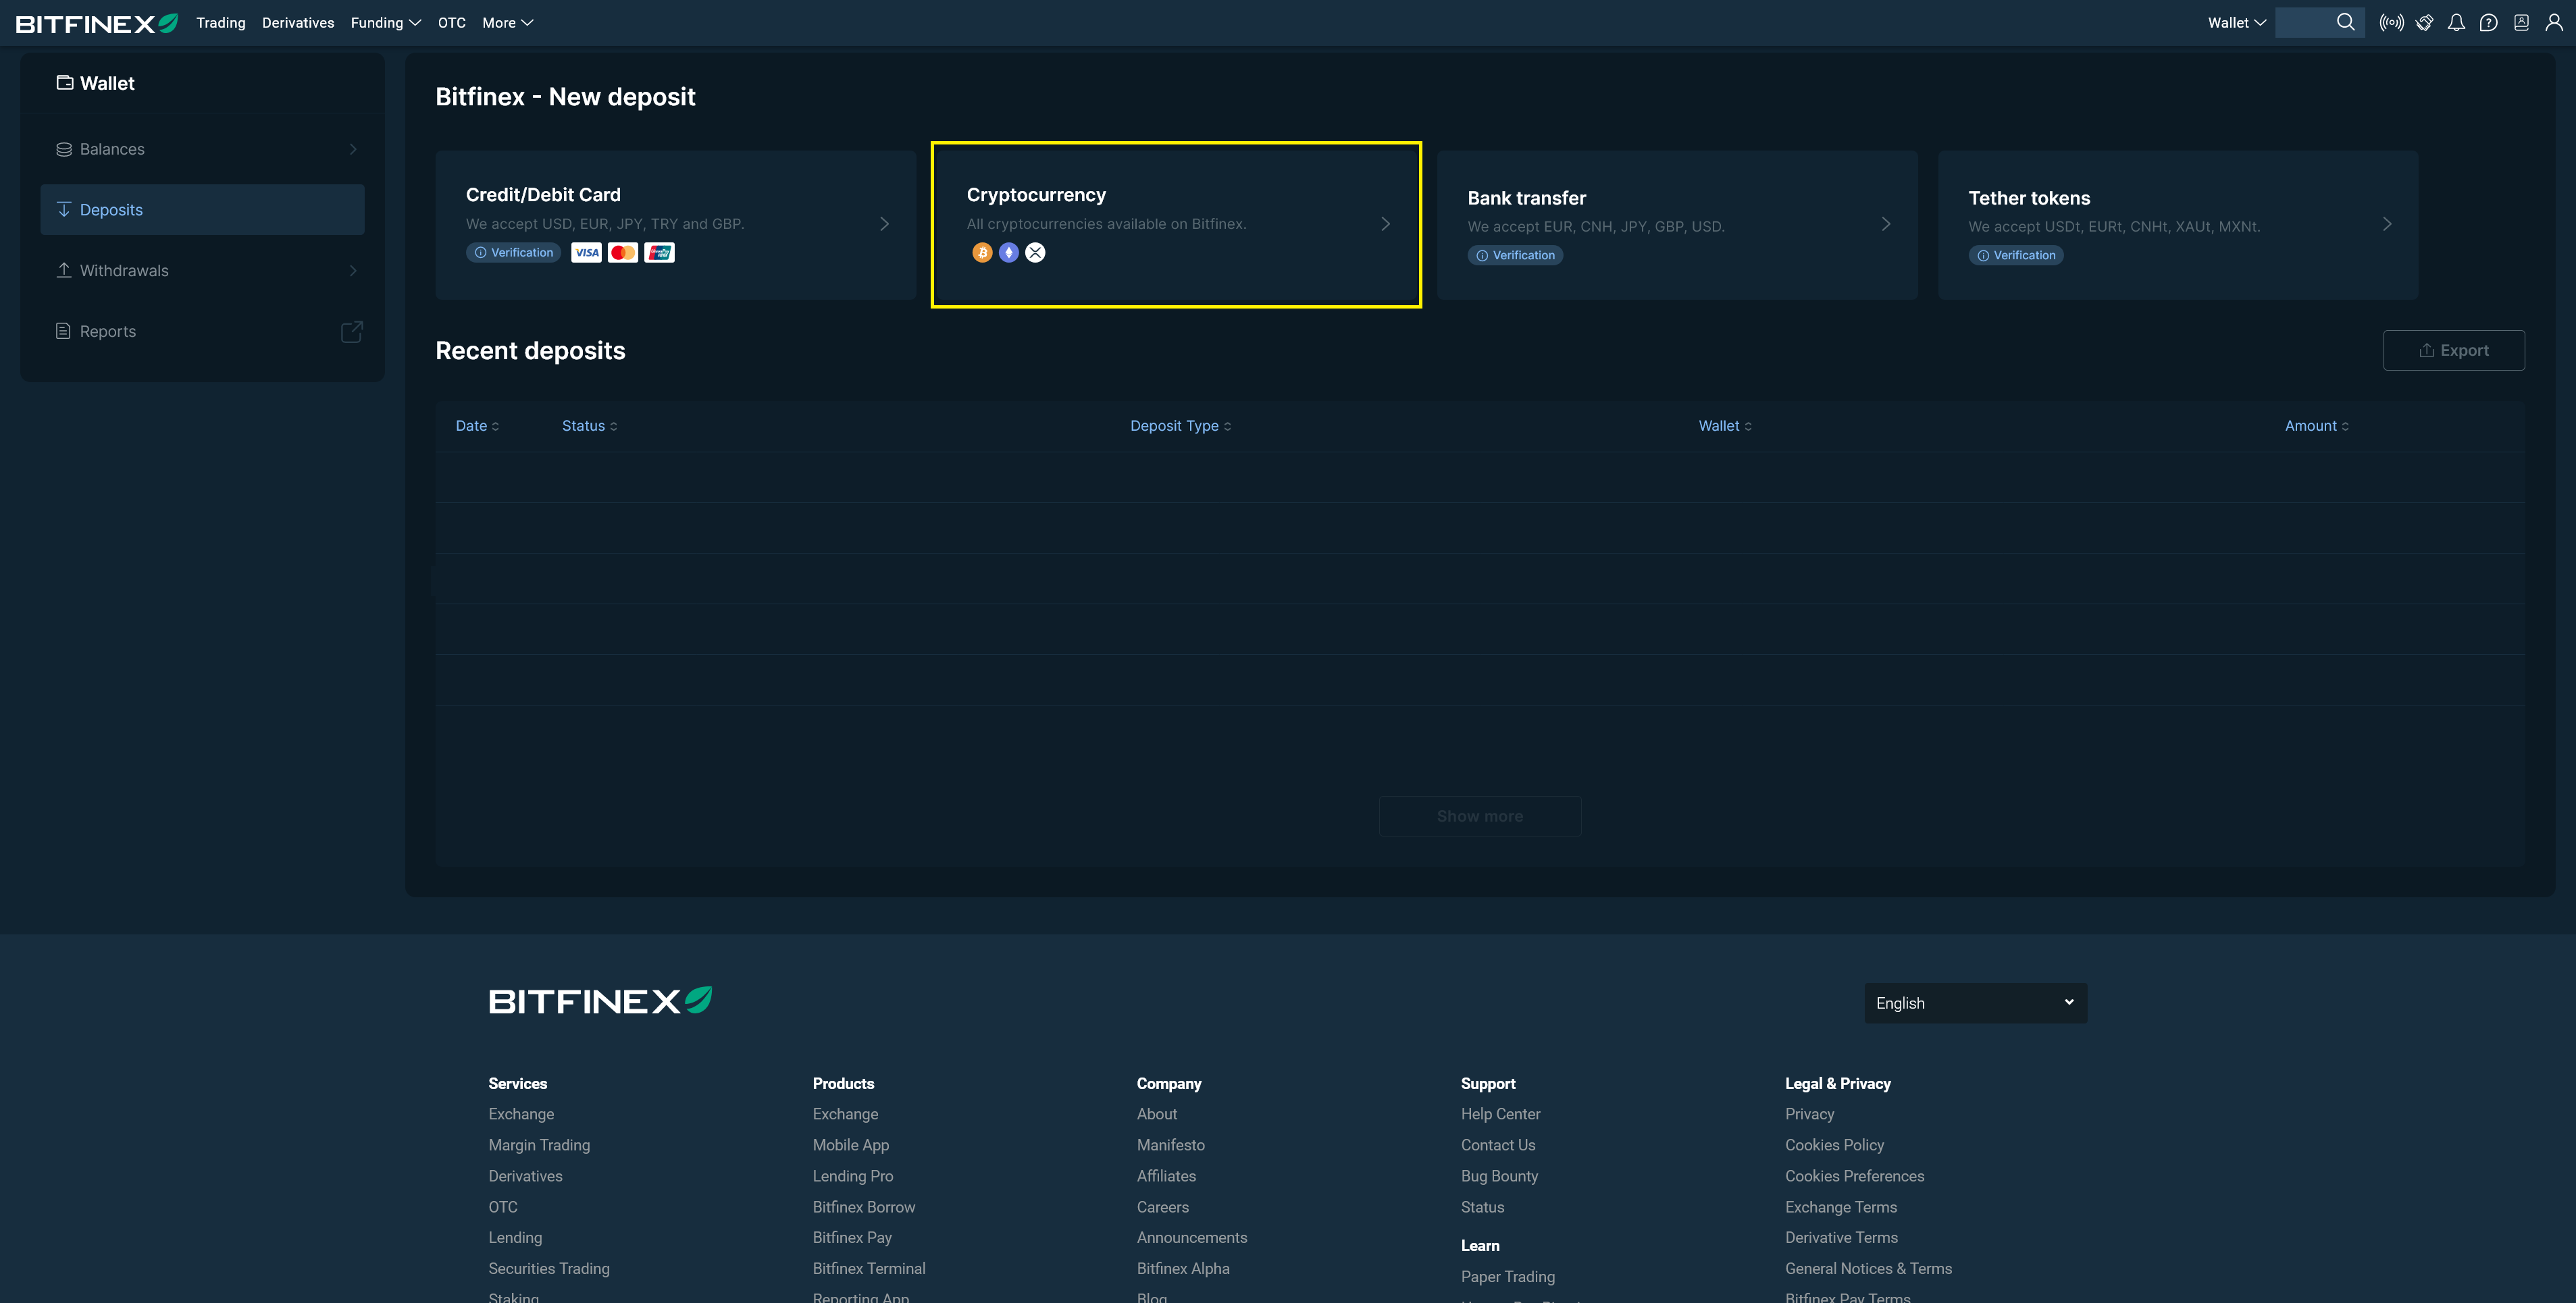
Task: Click the Export button
Action: [x=2453, y=351]
